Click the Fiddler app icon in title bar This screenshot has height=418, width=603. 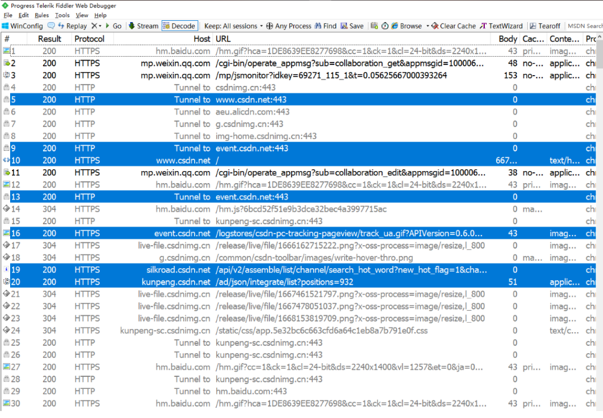click(x=5, y=6)
